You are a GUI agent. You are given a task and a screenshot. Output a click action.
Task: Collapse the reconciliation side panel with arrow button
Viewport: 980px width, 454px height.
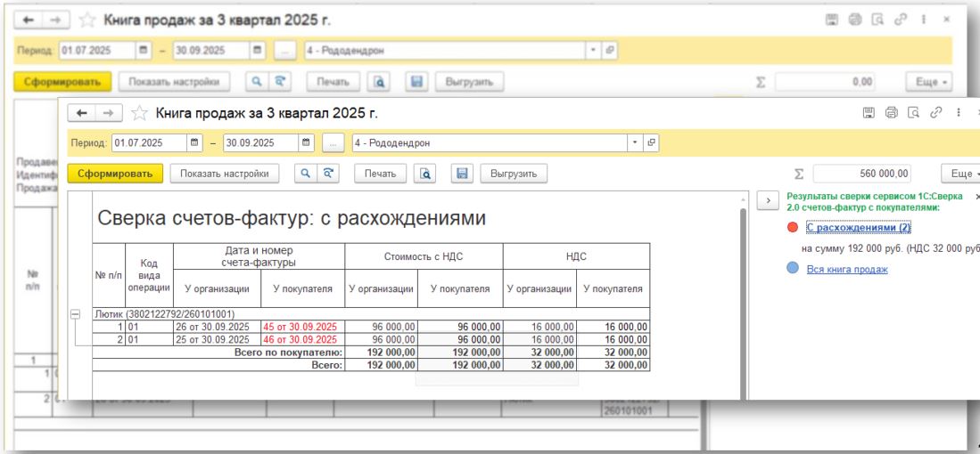click(x=767, y=200)
